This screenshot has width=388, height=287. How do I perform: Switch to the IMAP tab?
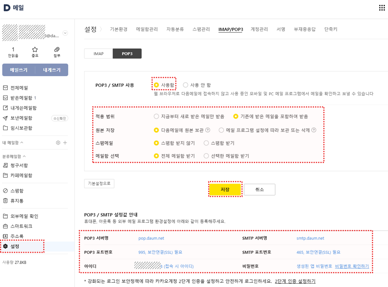98,54
